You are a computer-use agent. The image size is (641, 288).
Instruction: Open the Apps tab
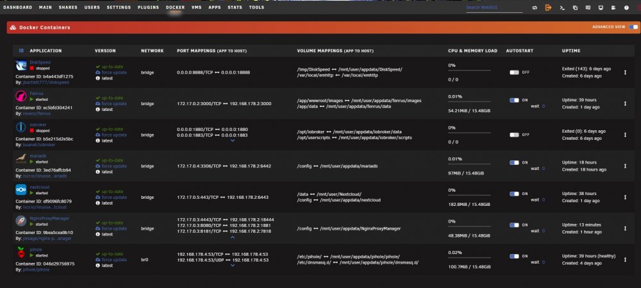coord(215,7)
